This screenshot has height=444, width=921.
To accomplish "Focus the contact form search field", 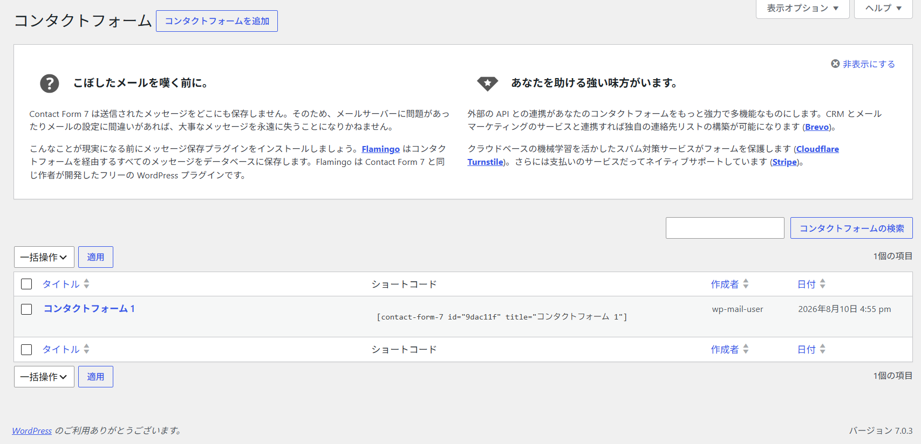I will [725, 228].
